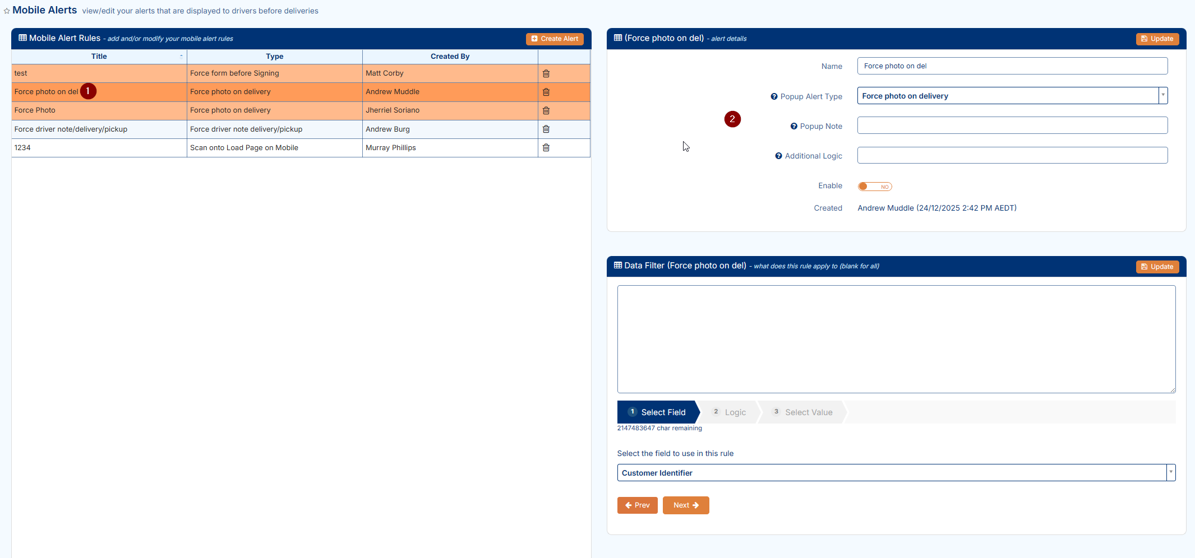Open the Additional Logic help icon
This screenshot has height=558, width=1195.
coord(778,156)
